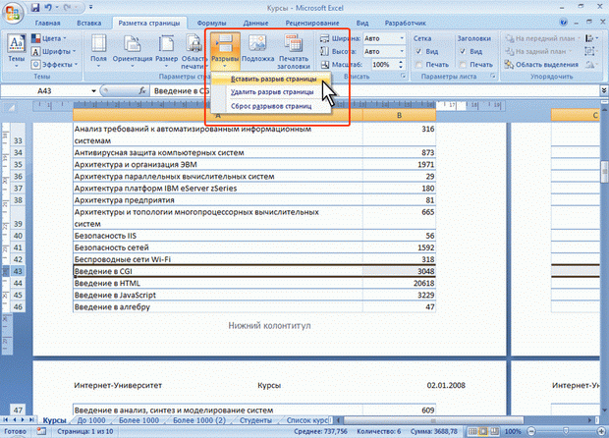Choose Удалить разрыв страницы
609x438 pixels.
click(272, 92)
